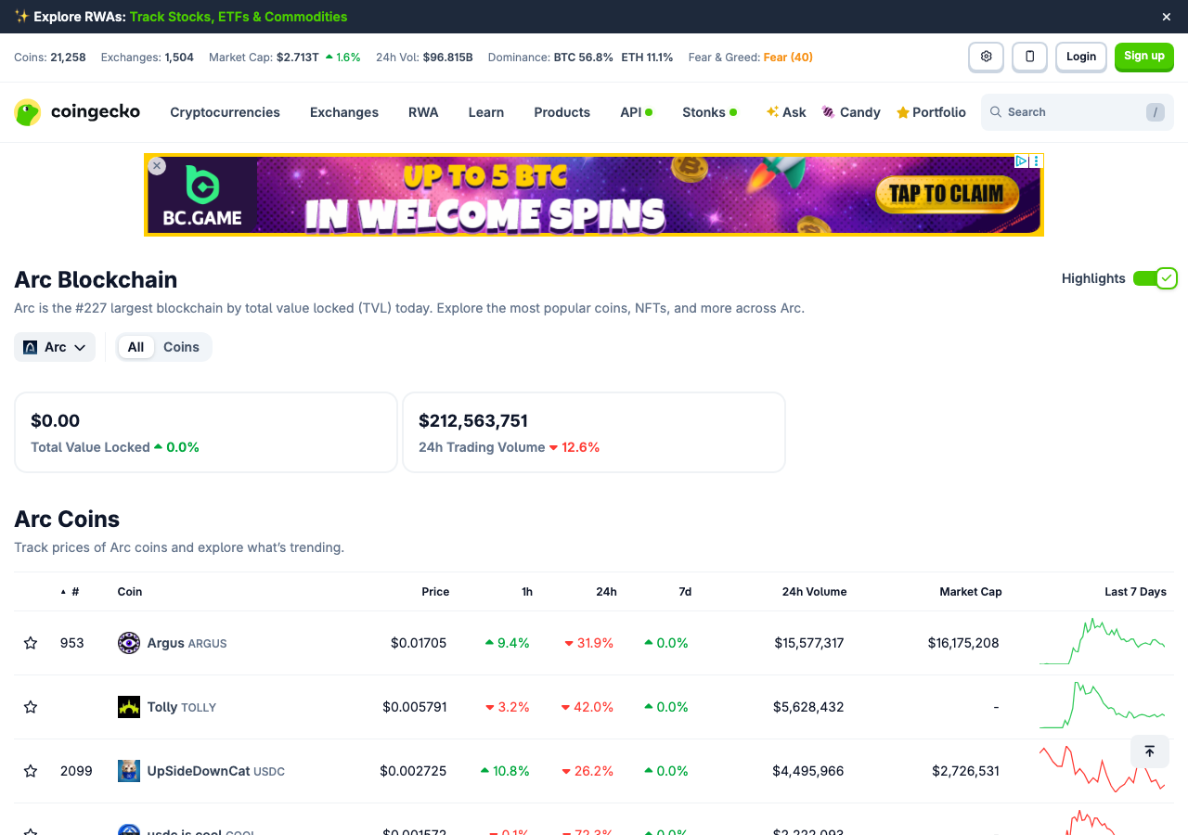Click ETH 11.1% dominance link

pyautogui.click(x=648, y=58)
